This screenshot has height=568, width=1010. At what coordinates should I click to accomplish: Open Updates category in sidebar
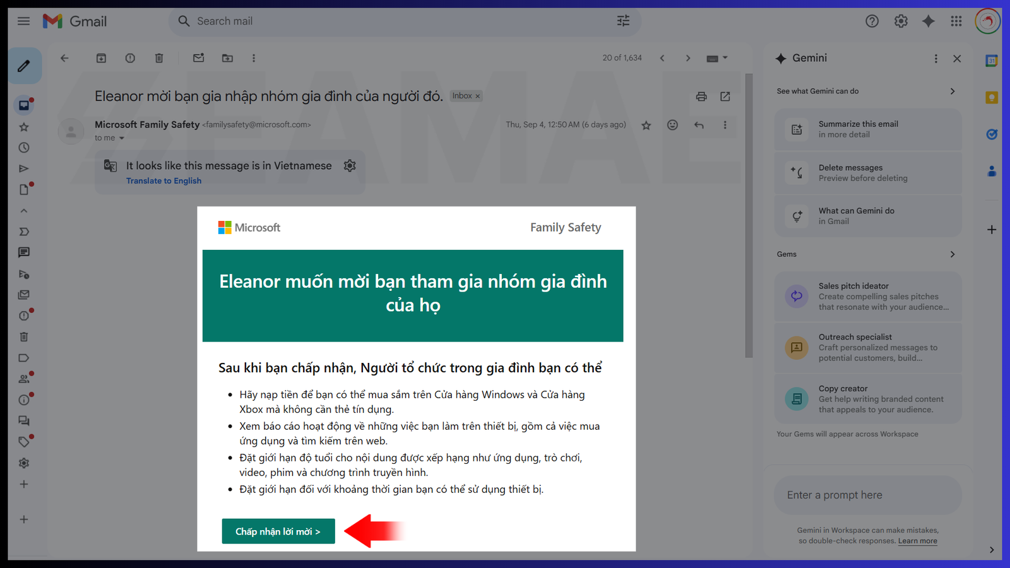coord(24,399)
